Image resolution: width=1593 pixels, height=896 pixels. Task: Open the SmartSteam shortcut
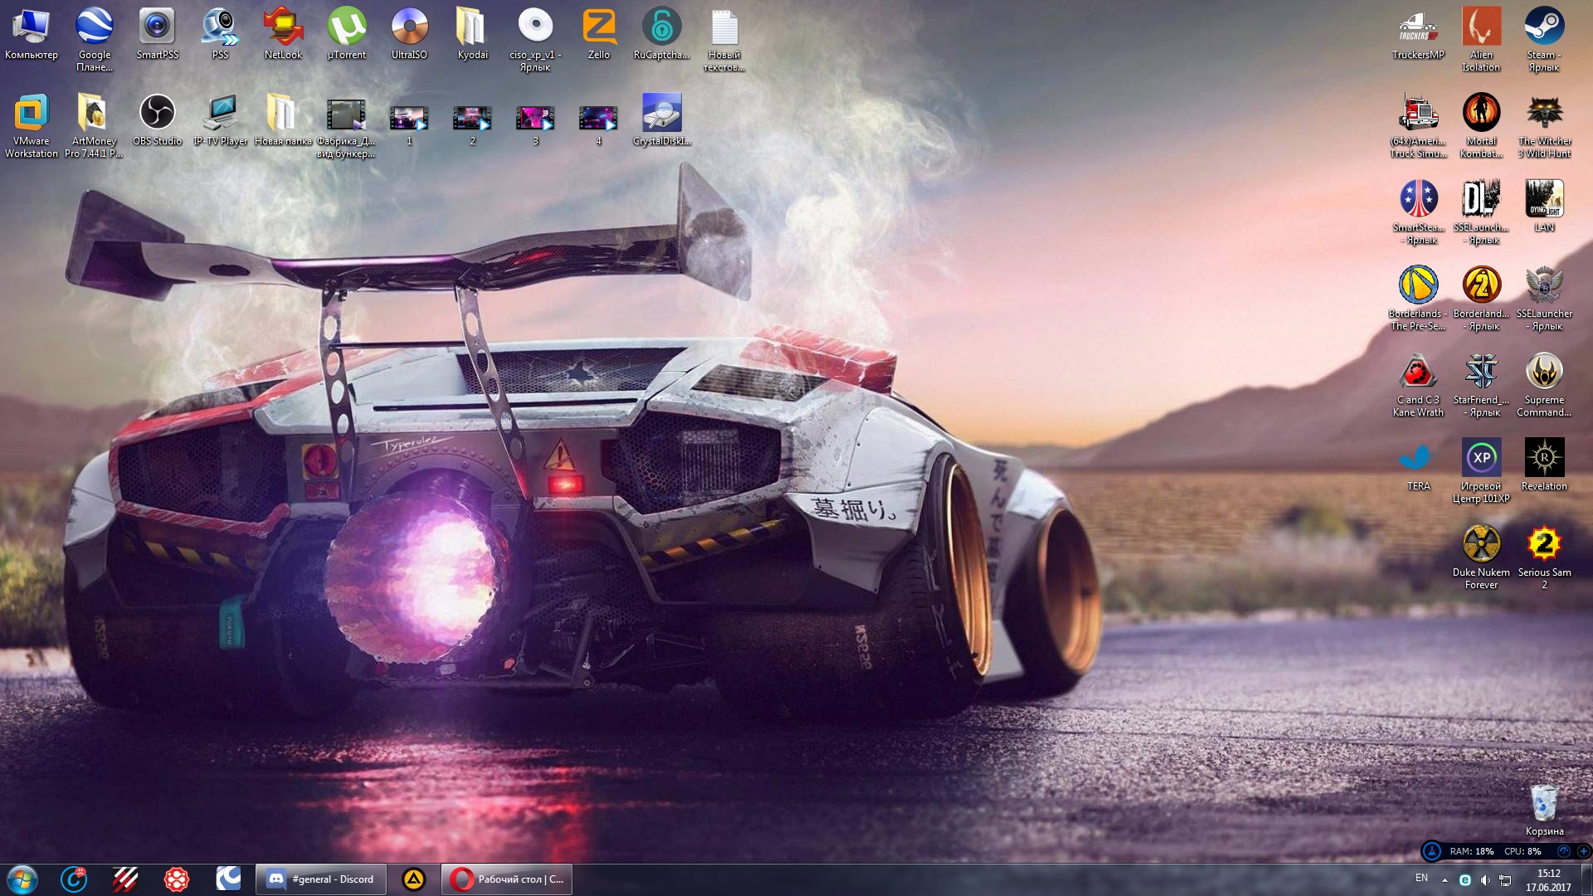click(x=1418, y=211)
